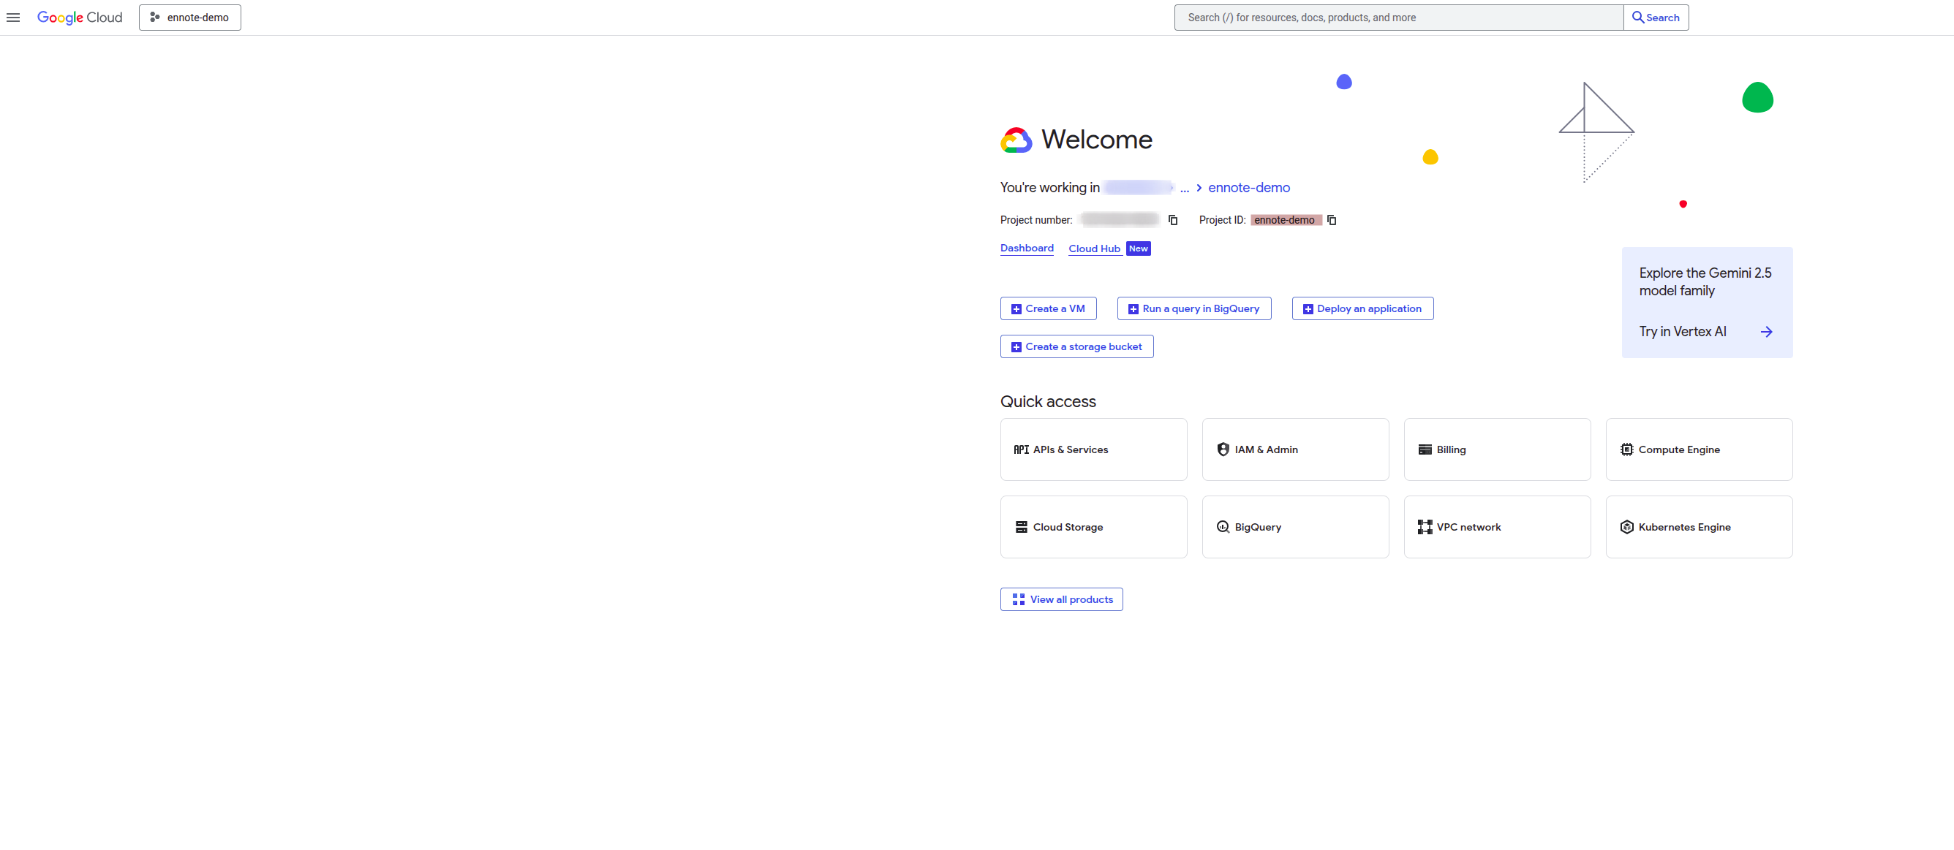Click the VPC network icon
This screenshot has height=850, width=1954.
1425,527
